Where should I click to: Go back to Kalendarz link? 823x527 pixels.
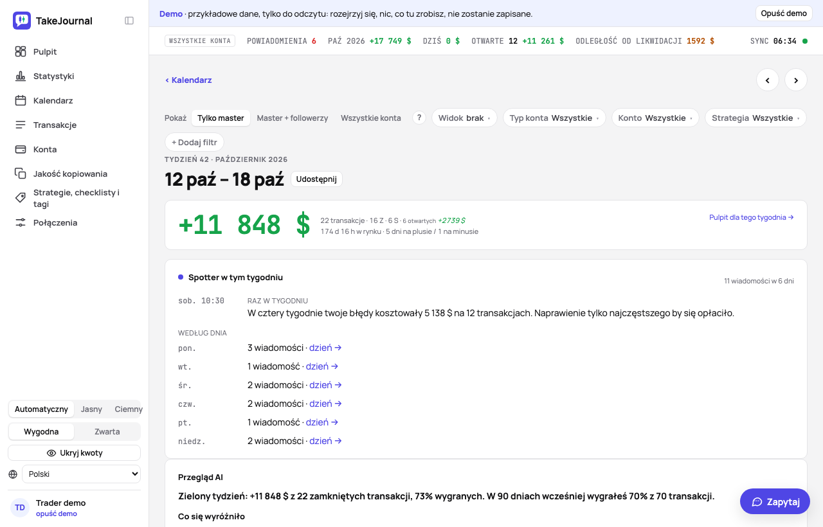(x=188, y=80)
